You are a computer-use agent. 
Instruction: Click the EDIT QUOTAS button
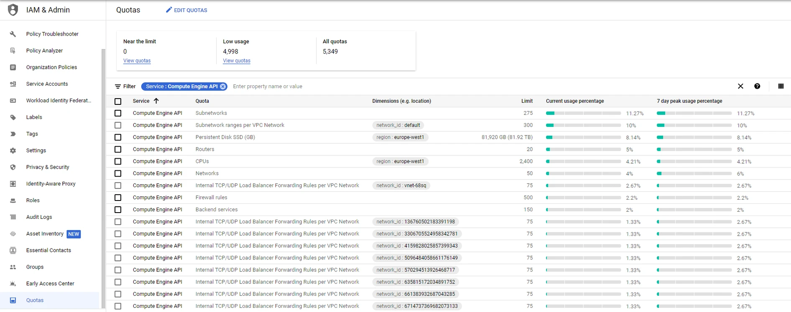pyautogui.click(x=186, y=10)
